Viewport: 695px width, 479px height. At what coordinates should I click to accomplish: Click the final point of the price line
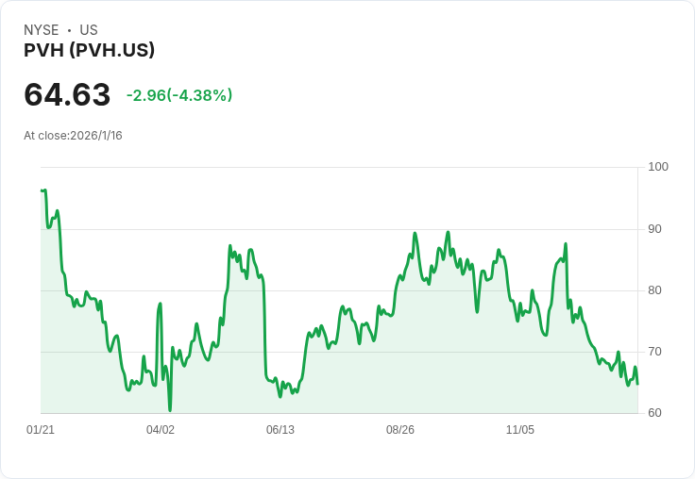pyautogui.click(x=637, y=384)
